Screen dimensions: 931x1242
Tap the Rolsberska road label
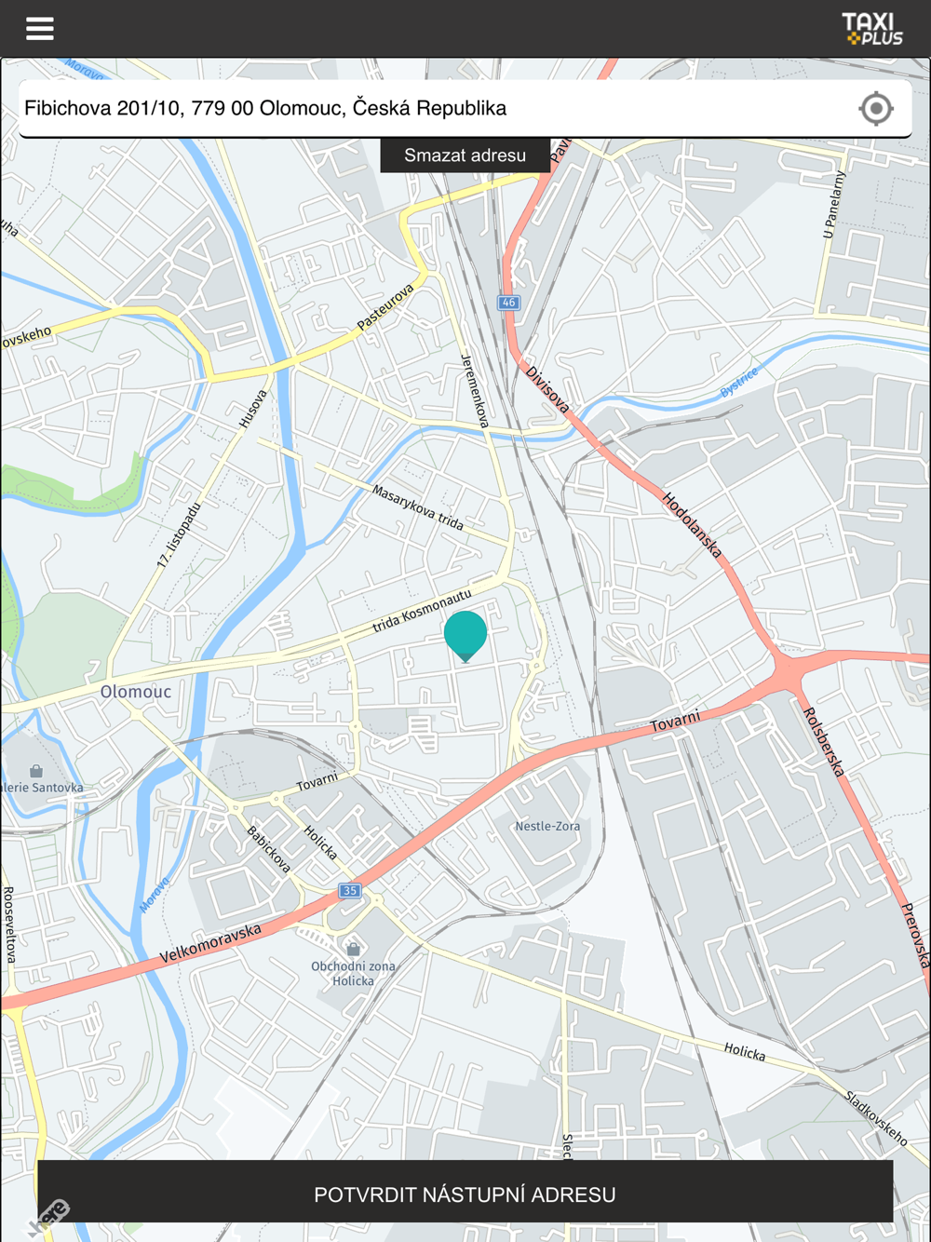824,742
